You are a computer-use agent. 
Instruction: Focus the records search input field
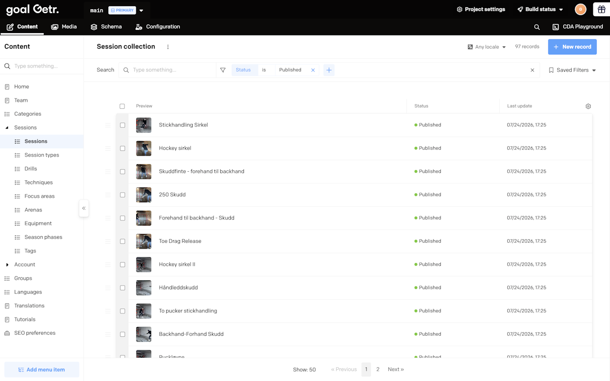[168, 70]
